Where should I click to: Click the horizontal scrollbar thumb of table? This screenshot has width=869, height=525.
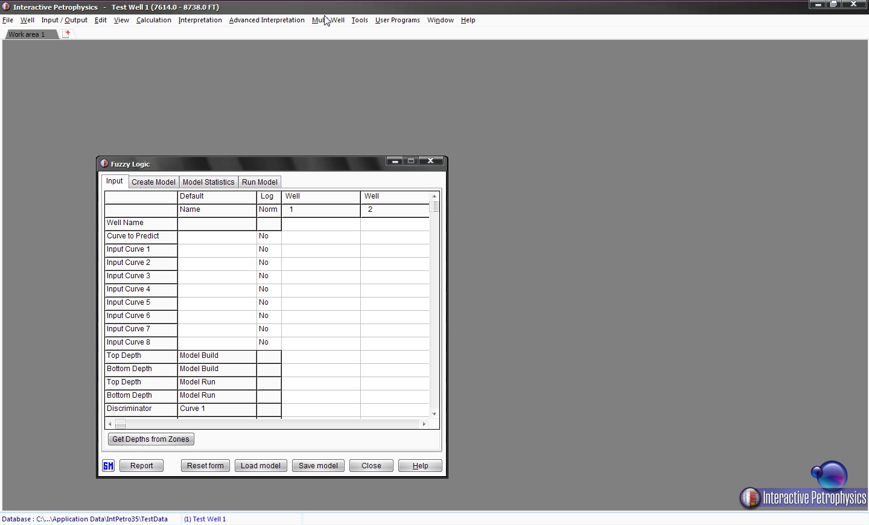click(x=120, y=424)
